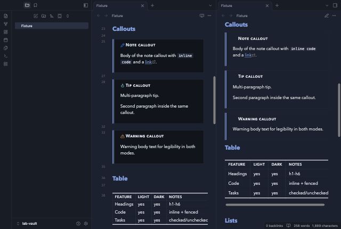Screen dimensions: 341x229
Task: Close the right pane Fixture tab
Action: click(267, 6)
